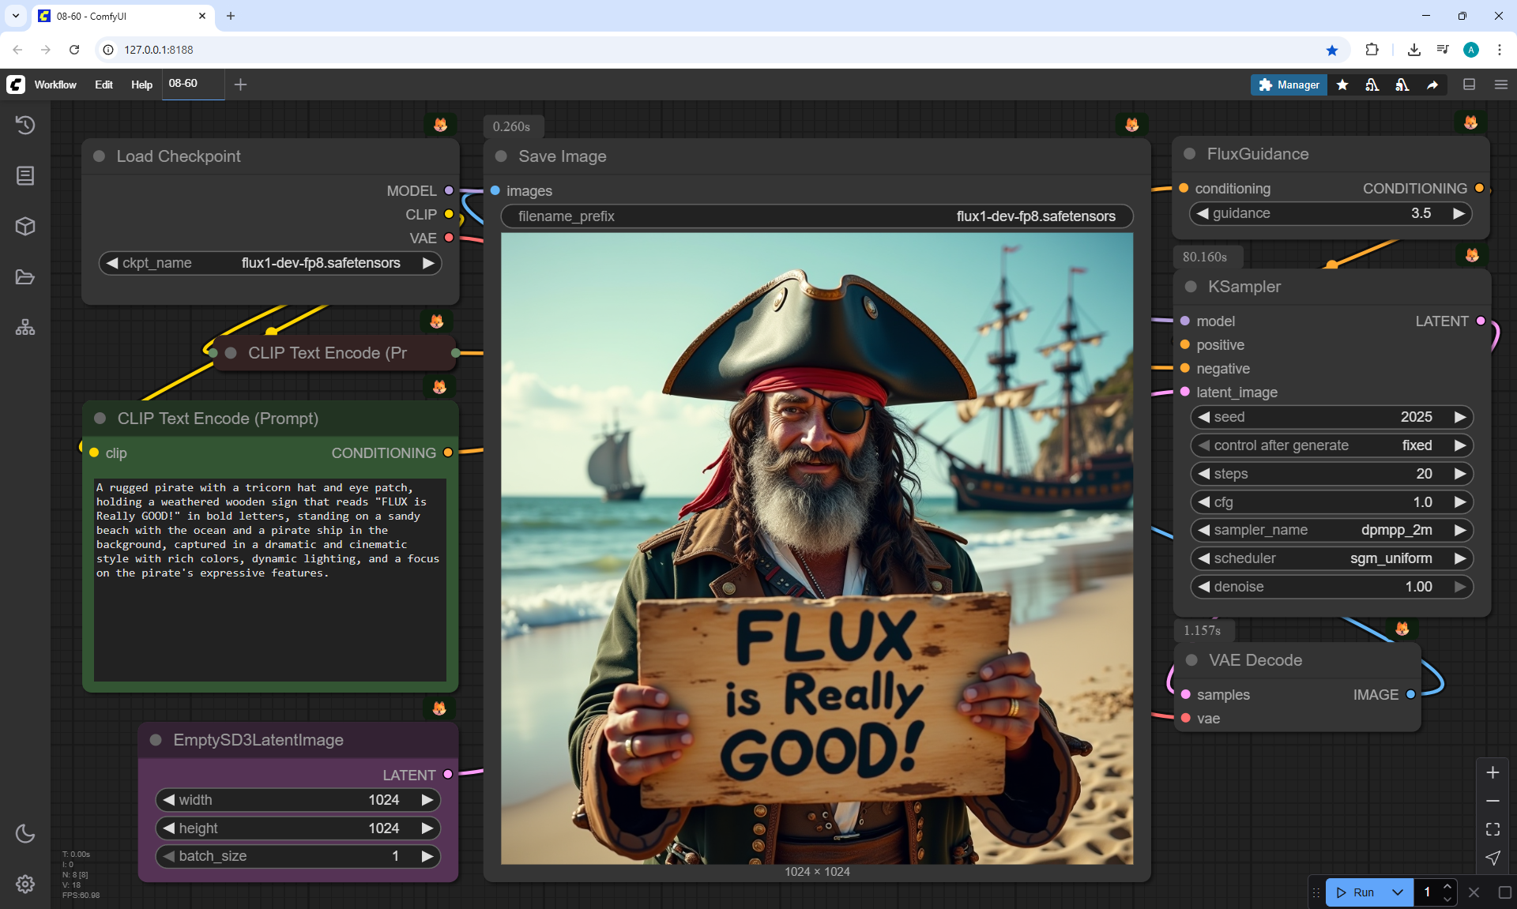
Task: Click the fit view icon
Action: pos(1493,829)
